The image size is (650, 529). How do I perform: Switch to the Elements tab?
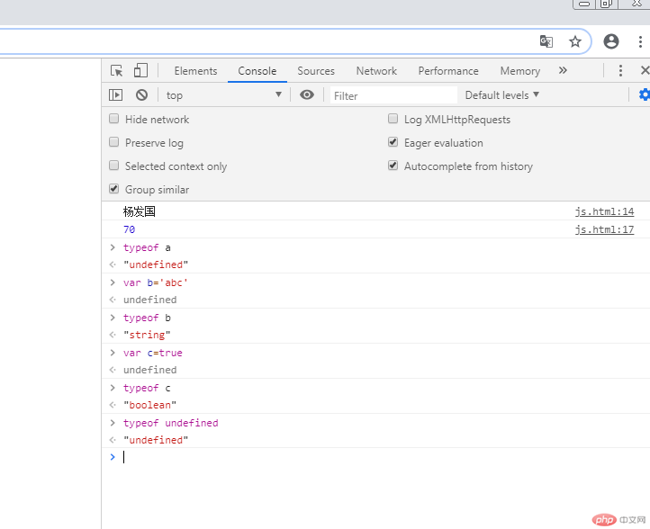195,71
